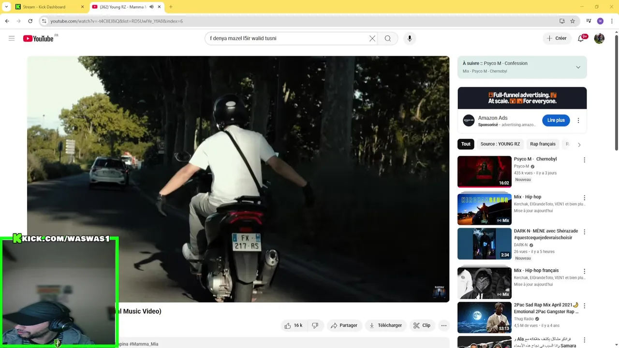Open options for Psyco M - Chernobyl video

[x=584, y=160]
